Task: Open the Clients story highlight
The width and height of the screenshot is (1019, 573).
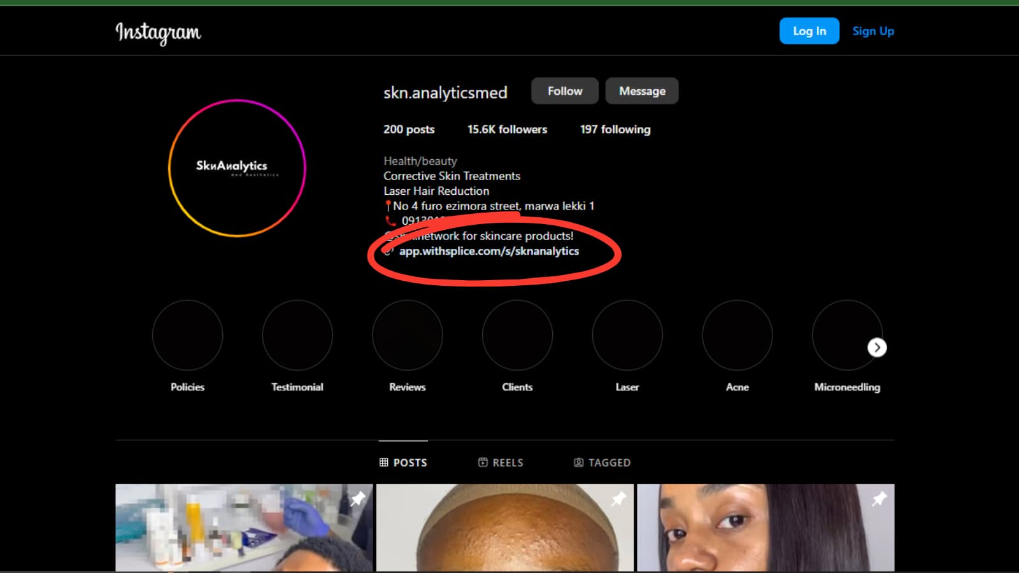Action: [517, 336]
